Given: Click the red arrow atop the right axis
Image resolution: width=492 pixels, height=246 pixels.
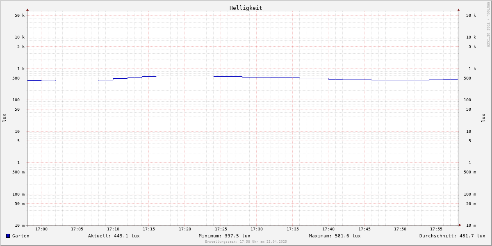Looking at the screenshot, I should click(458, 9).
